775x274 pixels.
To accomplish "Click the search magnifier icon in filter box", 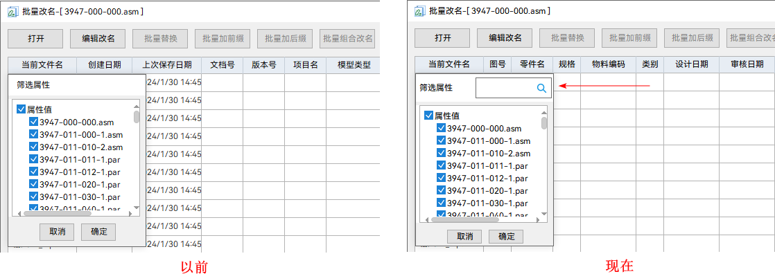I will [x=541, y=89].
